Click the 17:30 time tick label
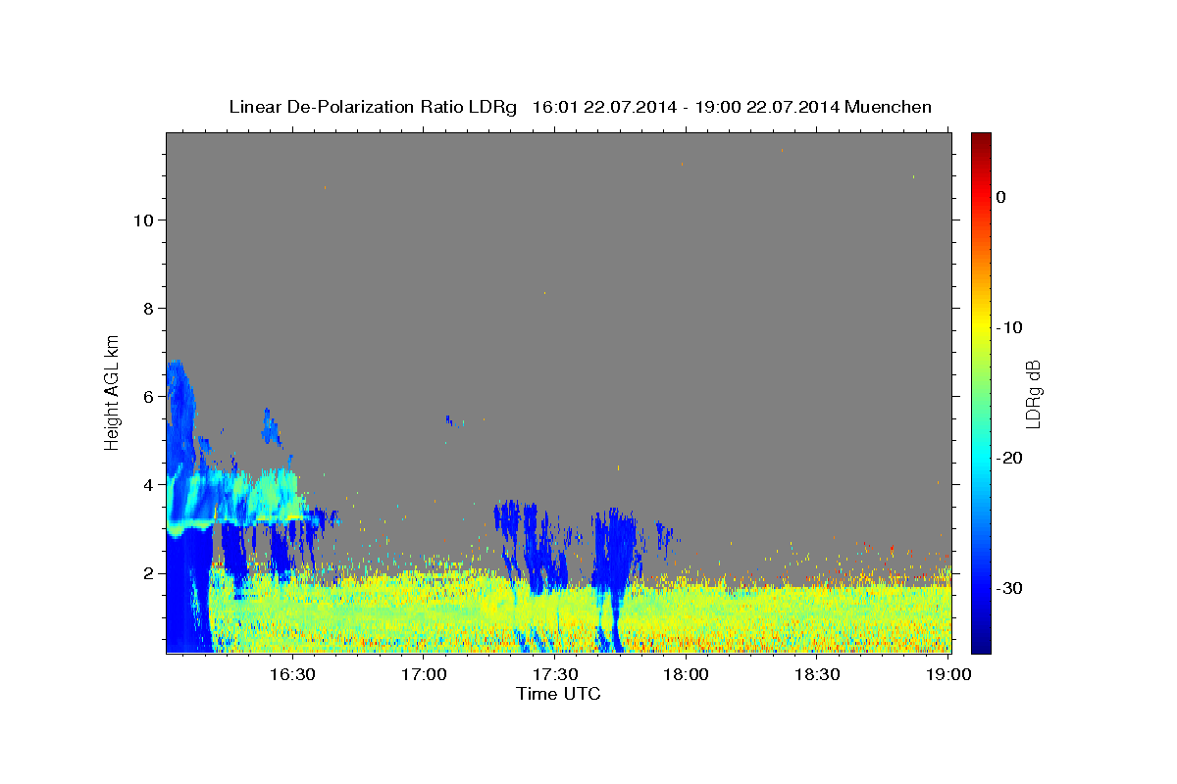Image resolution: width=1177 pixels, height=784 pixels. click(555, 674)
